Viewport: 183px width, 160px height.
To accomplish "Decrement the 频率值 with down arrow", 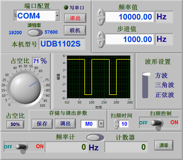I will tap(101, 21).
